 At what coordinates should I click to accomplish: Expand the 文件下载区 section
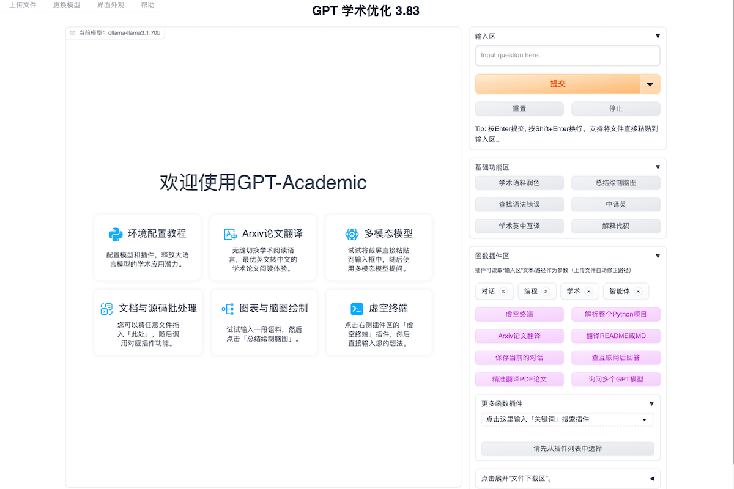651,479
